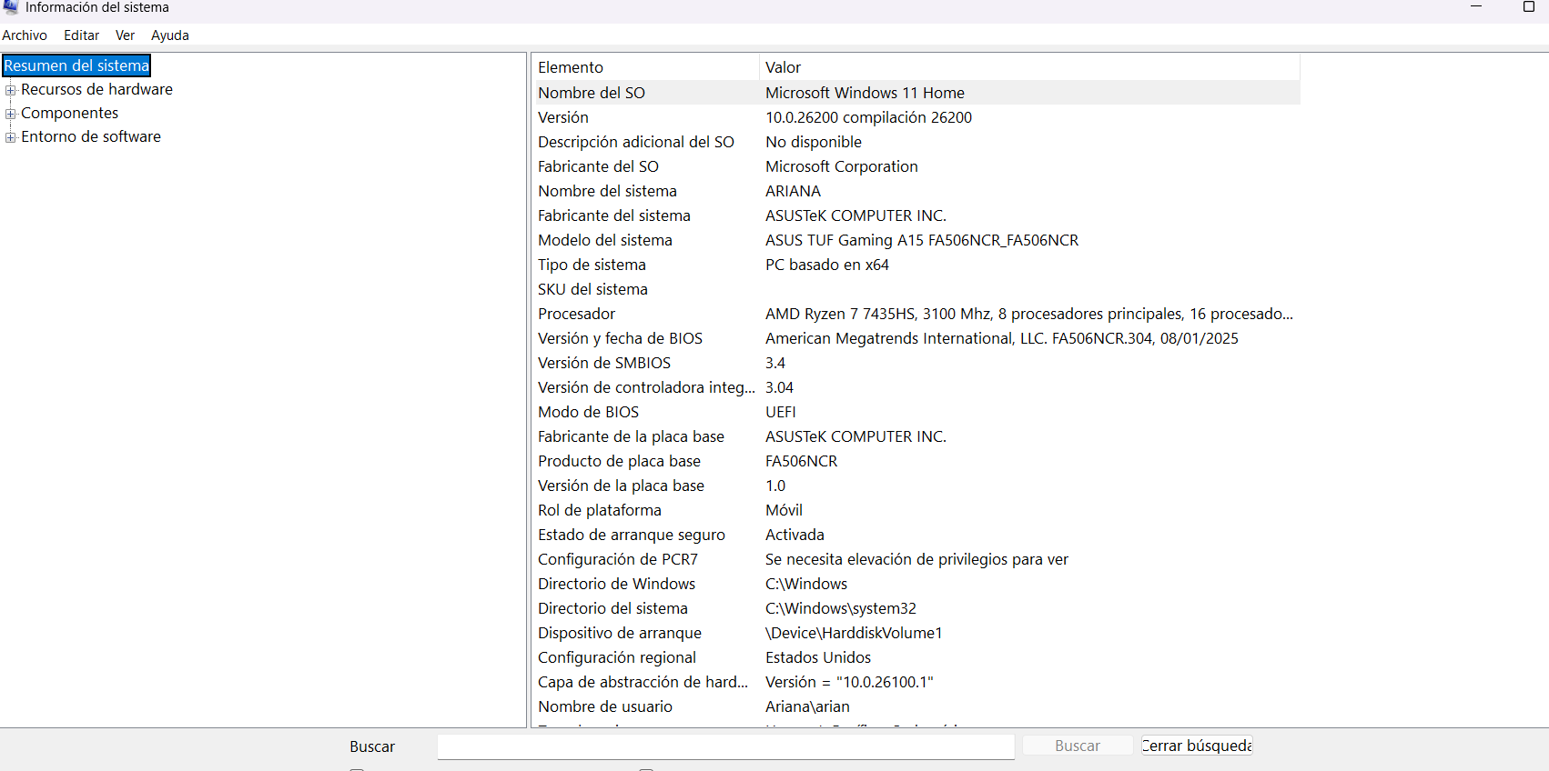Select the '3.04' controller version value
Viewport: 1549px width, 771px height.
click(779, 387)
